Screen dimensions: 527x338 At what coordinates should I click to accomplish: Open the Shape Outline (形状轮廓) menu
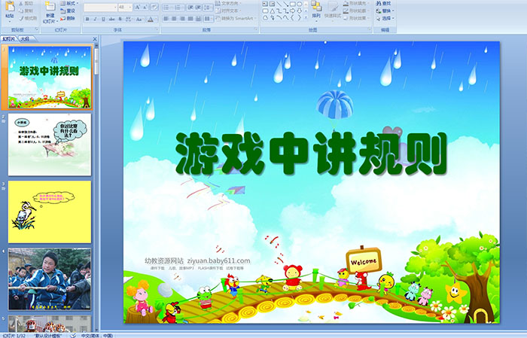356,11
